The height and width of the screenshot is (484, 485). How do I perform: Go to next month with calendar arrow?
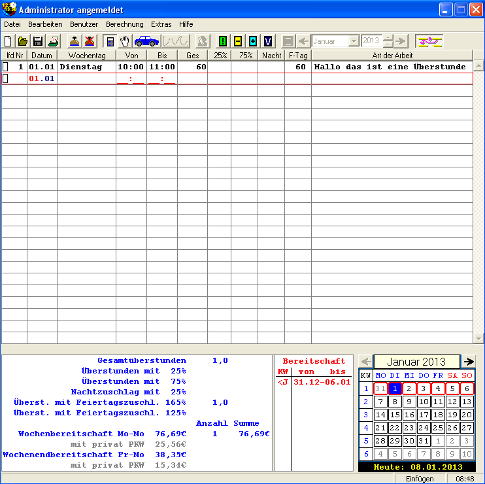tap(469, 361)
